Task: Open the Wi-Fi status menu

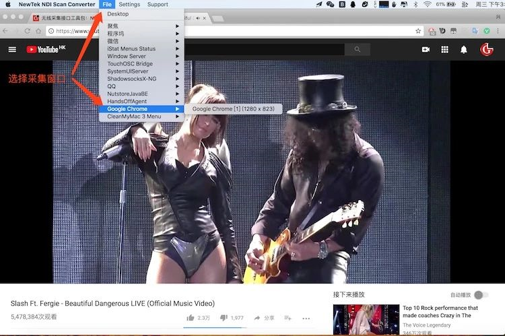Action: pyautogui.click(x=428, y=4)
